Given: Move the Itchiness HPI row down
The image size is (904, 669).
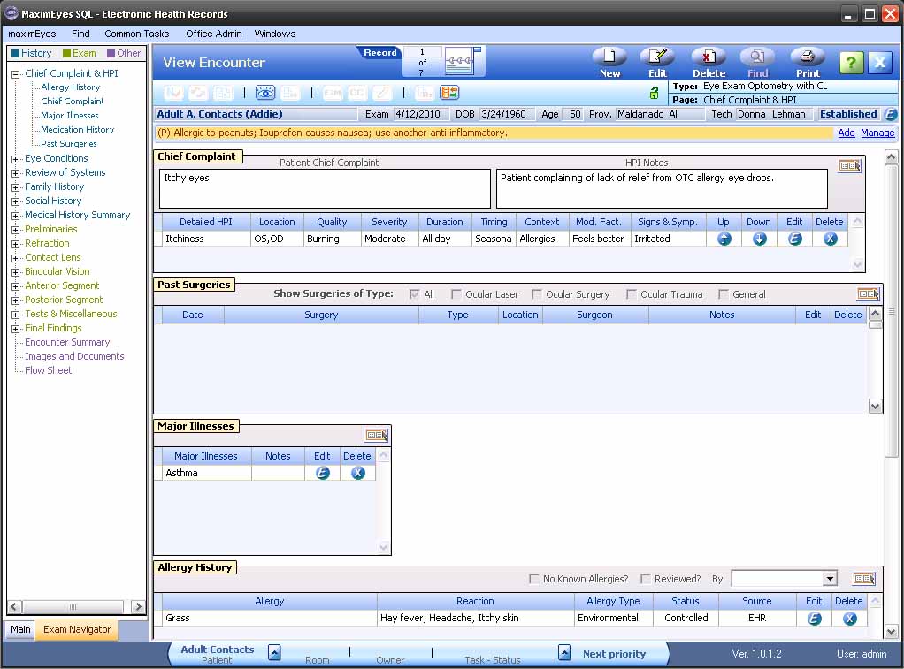Looking at the screenshot, I should pos(759,239).
